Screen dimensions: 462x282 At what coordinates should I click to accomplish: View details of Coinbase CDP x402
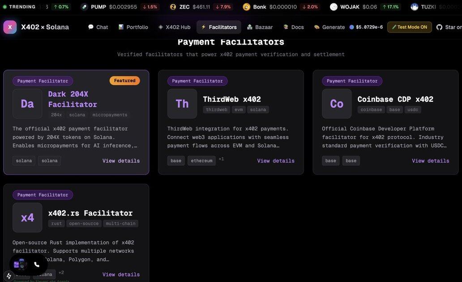[431, 161]
